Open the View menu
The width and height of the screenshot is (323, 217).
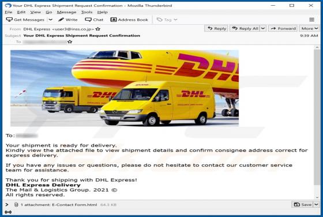pos(36,12)
